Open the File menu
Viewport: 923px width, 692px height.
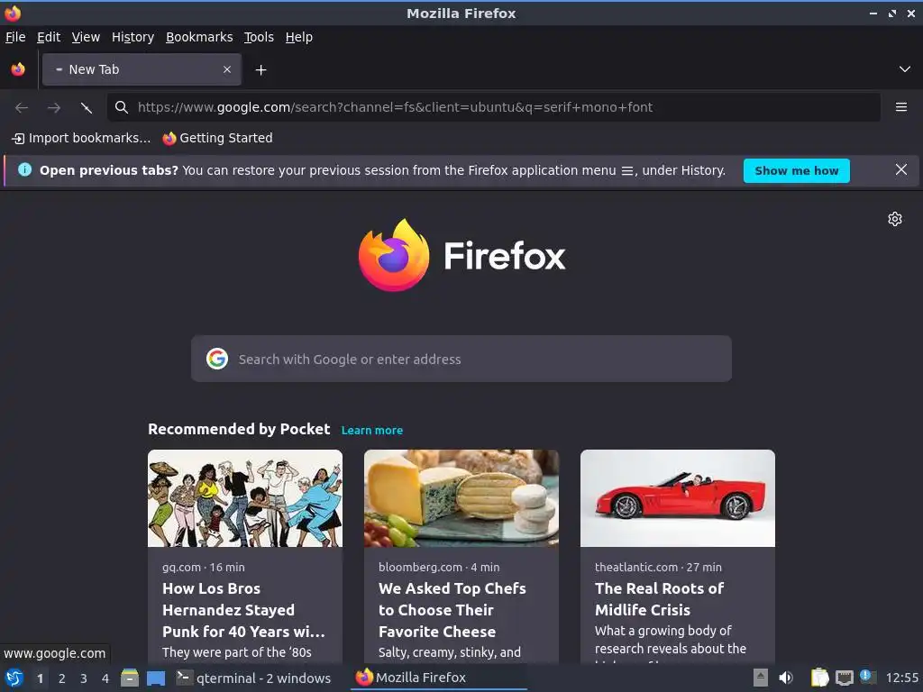pos(15,37)
